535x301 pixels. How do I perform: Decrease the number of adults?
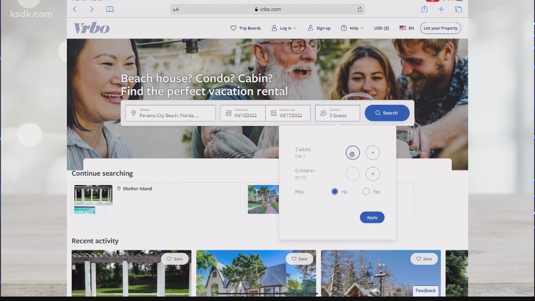353,153
